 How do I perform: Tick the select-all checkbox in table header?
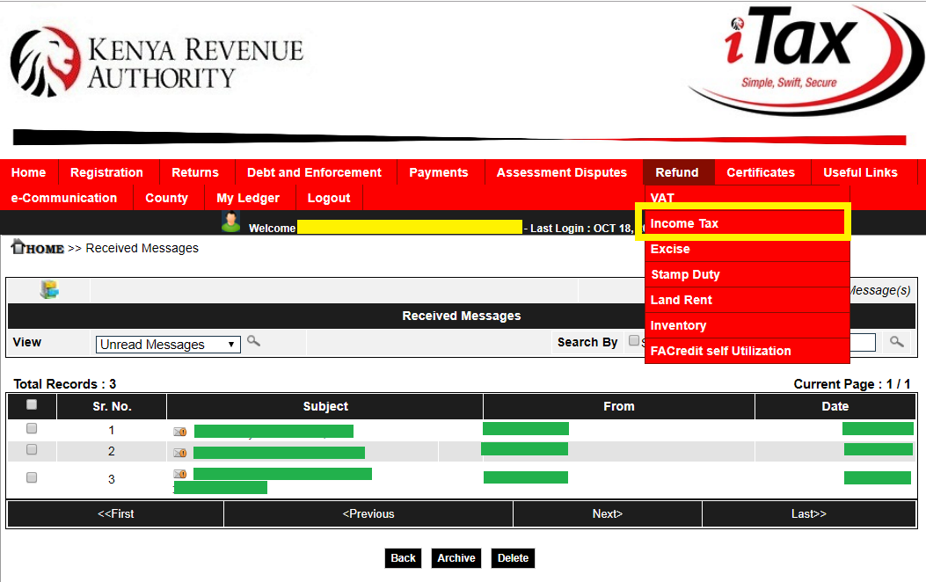(x=32, y=404)
